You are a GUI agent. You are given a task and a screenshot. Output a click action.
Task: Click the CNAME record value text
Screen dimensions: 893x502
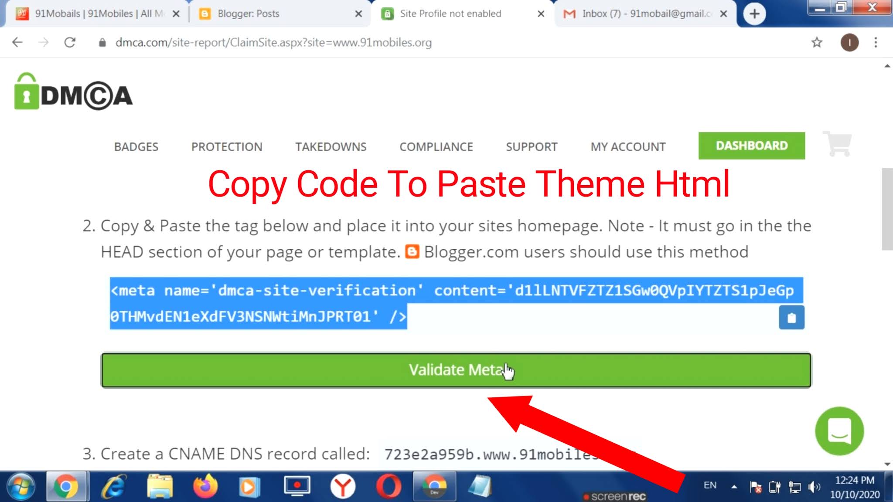(492, 454)
